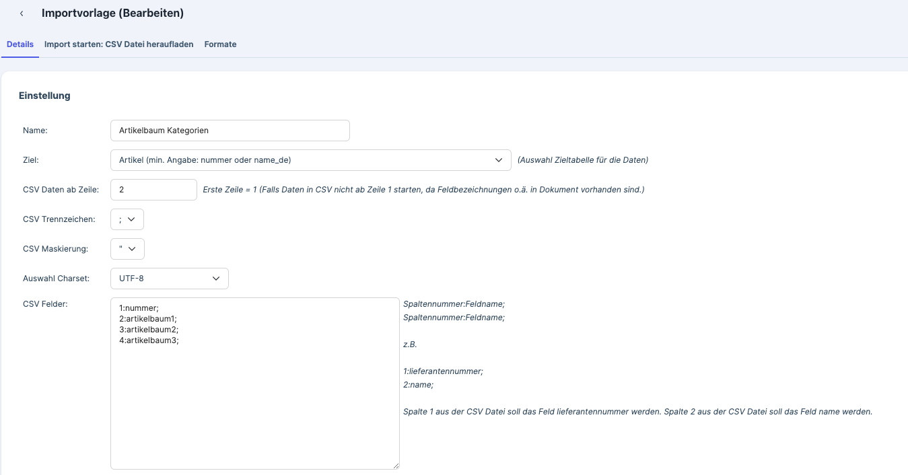Click the Name: field label
This screenshot has width=908, height=475.
[40, 131]
